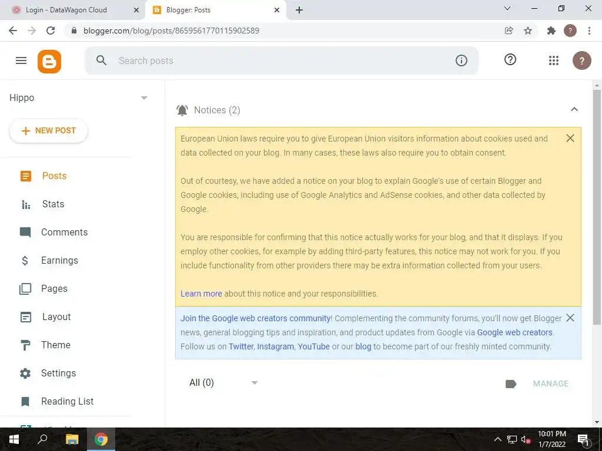Open Windows Start menu

[14, 439]
